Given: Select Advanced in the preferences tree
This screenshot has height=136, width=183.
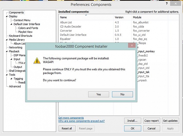Looking at the screenshot, I should [x=15, y=86].
